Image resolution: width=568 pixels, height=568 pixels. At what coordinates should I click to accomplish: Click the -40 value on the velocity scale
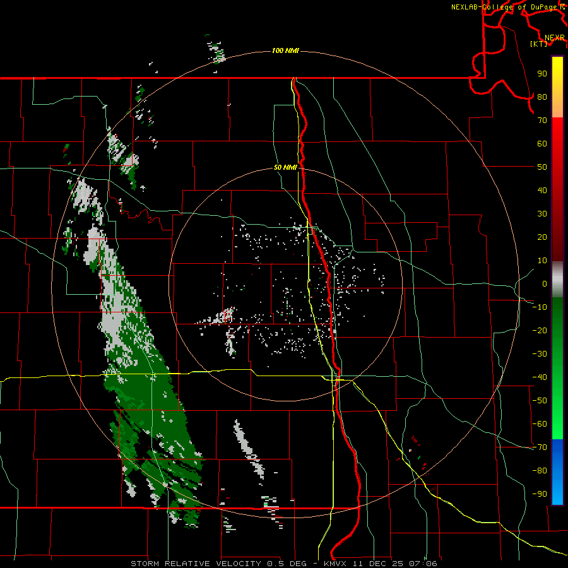540,377
